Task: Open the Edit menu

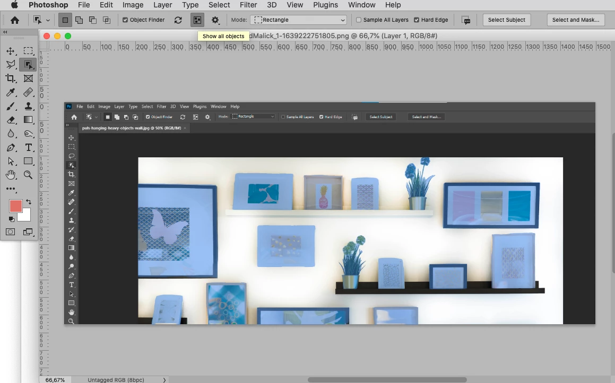Action: [x=106, y=5]
